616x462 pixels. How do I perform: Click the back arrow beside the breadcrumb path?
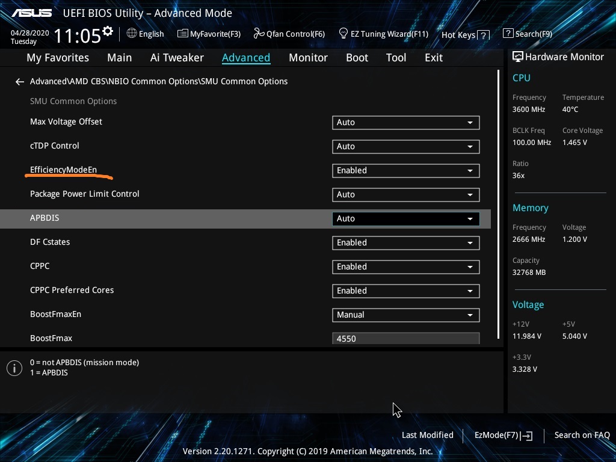pyautogui.click(x=20, y=82)
